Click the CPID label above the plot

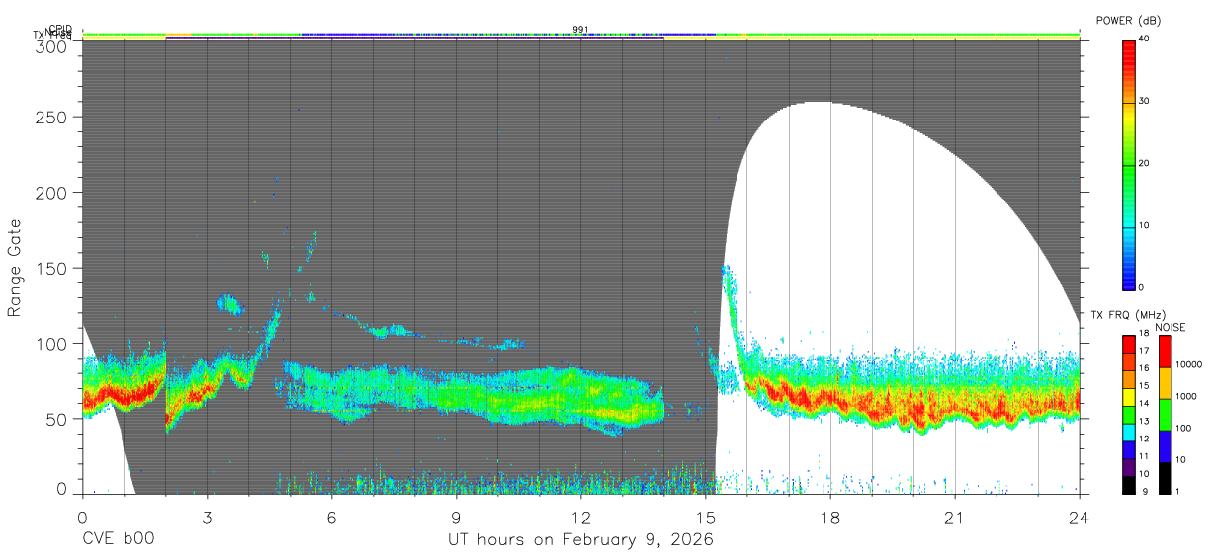click(60, 29)
